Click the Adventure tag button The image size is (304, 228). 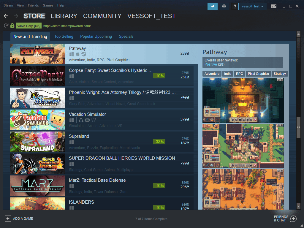212,74
